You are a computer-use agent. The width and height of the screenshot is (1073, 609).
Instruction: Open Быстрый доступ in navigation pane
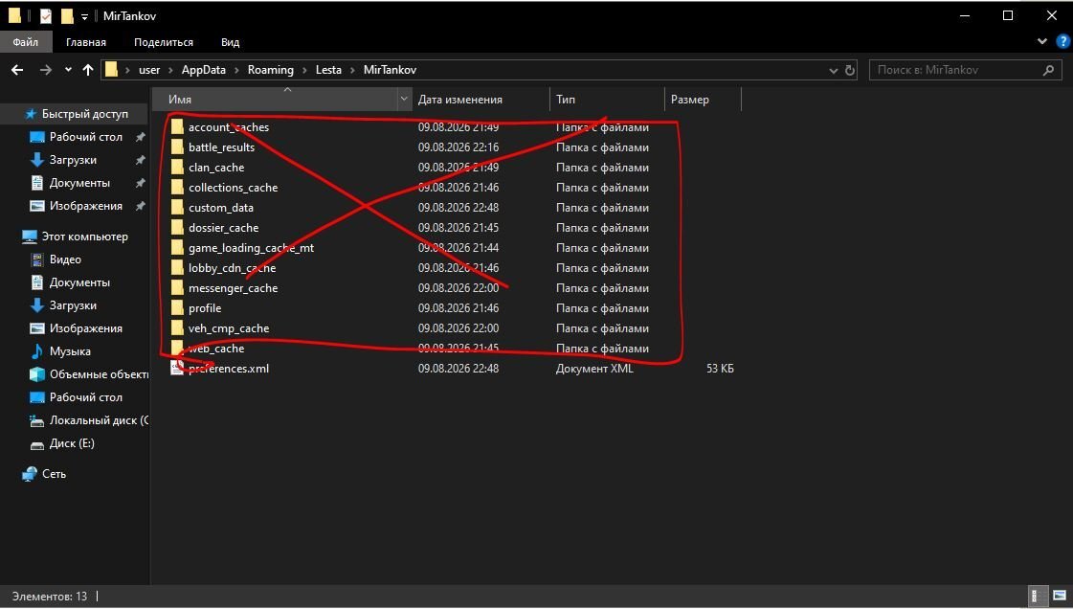(85, 114)
